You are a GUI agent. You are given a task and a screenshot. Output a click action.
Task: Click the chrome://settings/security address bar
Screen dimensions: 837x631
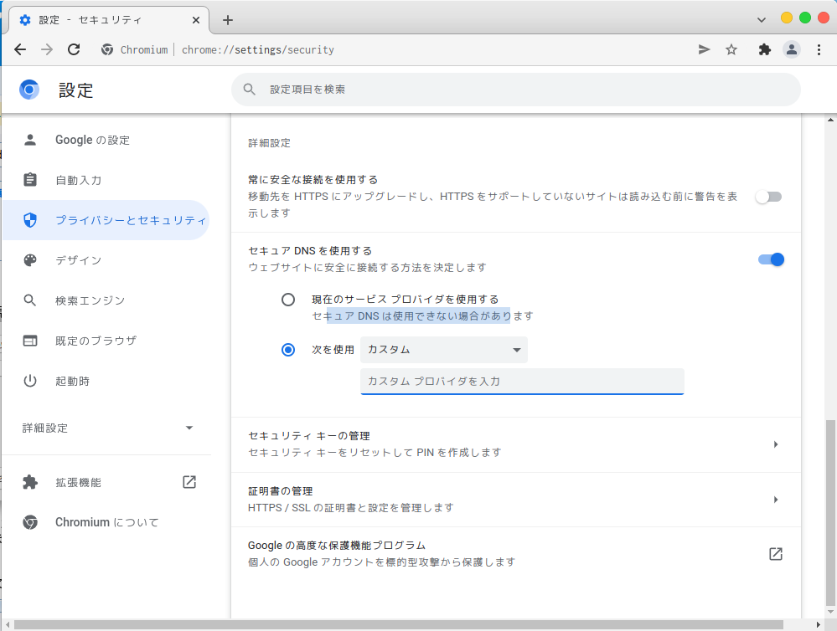tap(258, 49)
